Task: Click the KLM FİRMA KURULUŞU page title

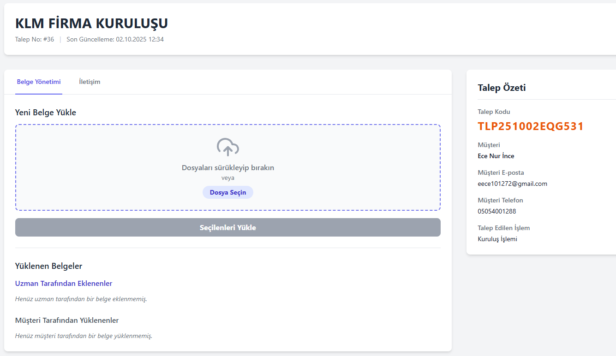Action: (x=91, y=24)
